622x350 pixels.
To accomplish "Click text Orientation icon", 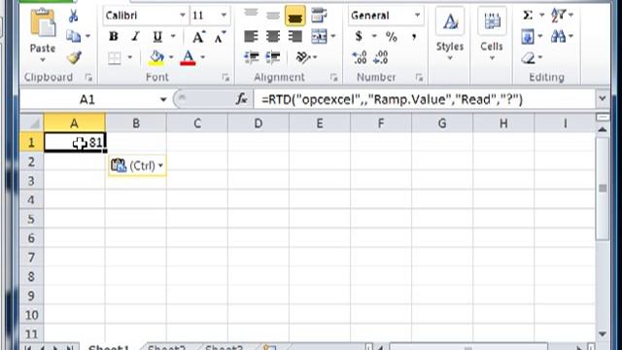I will [303, 58].
